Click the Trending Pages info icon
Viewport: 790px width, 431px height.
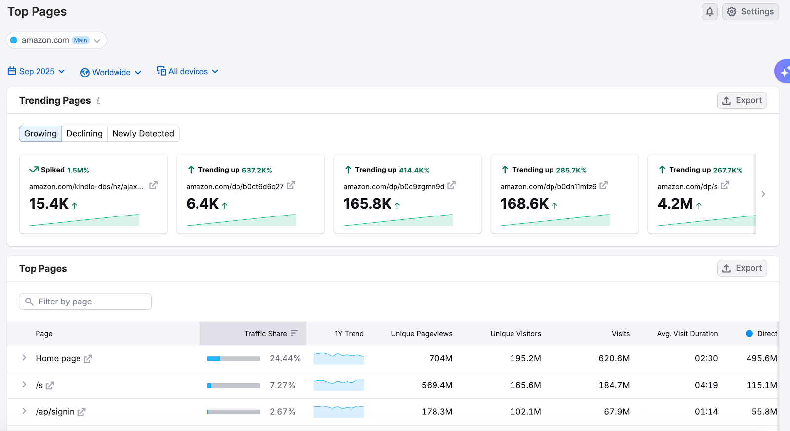(x=98, y=101)
